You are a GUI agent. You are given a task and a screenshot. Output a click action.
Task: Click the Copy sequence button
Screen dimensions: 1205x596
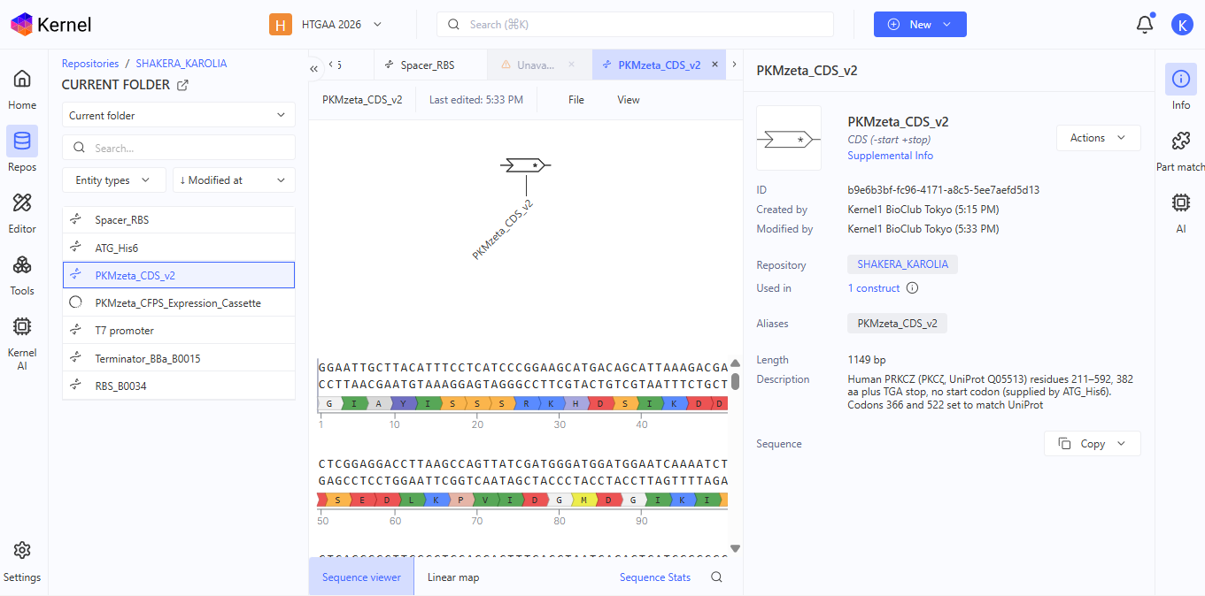pos(1093,444)
